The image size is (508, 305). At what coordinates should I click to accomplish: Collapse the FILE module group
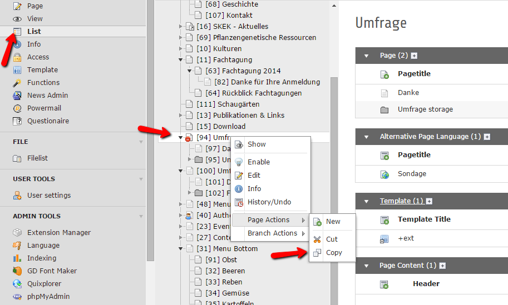(x=141, y=142)
